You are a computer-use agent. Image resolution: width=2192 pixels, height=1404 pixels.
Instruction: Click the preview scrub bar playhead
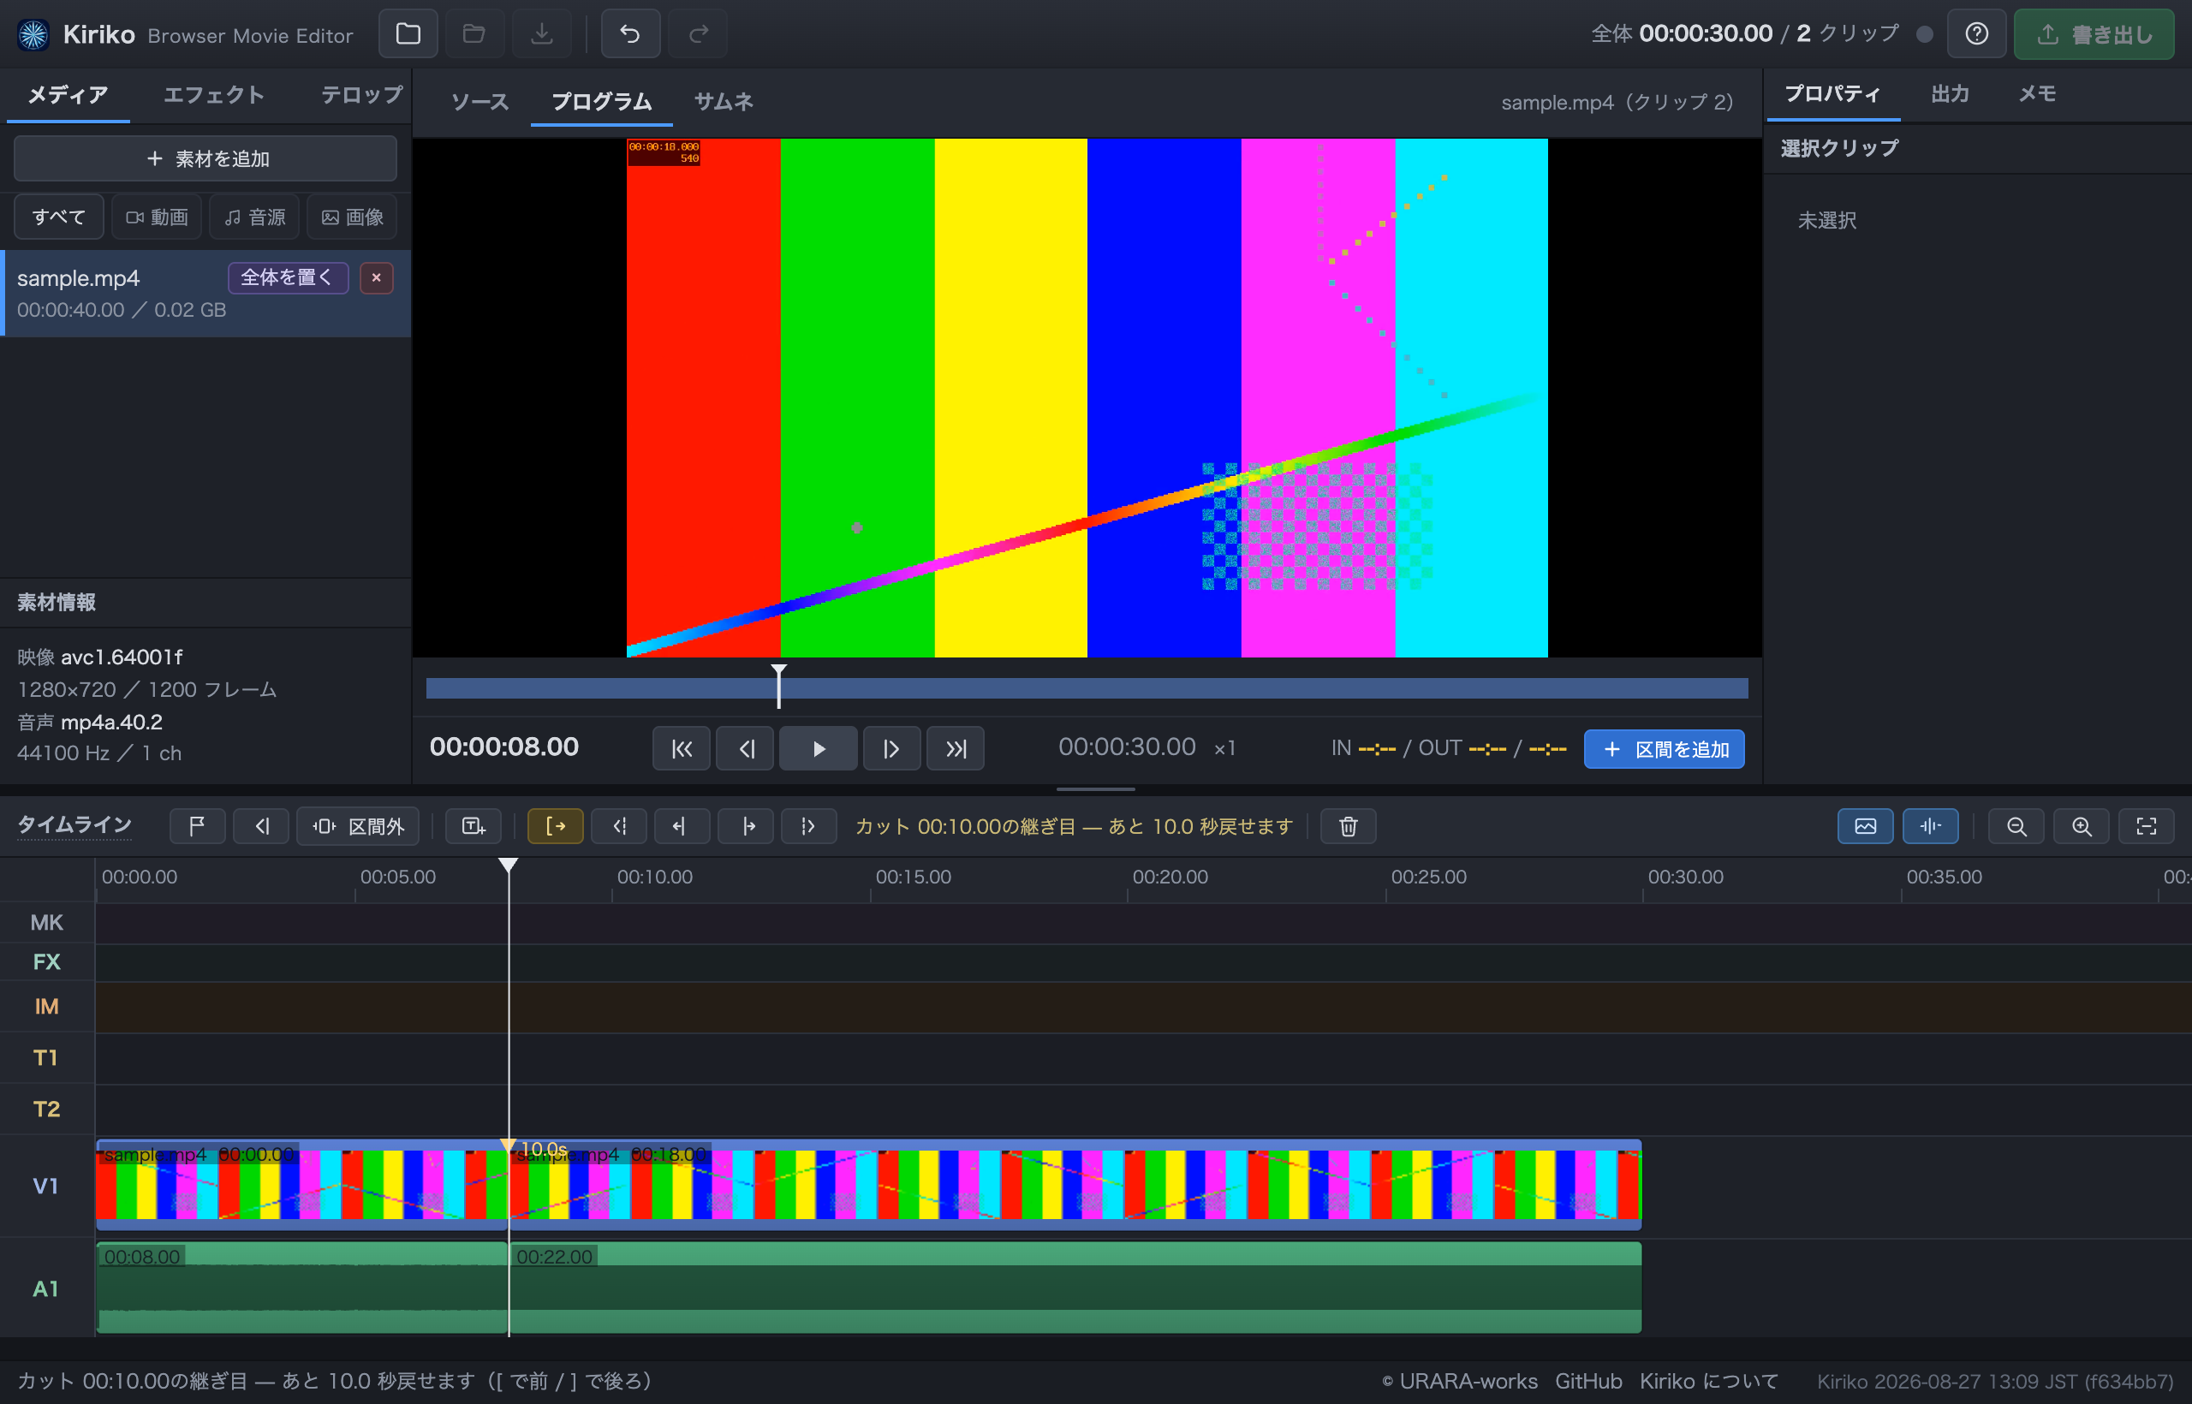(x=778, y=686)
